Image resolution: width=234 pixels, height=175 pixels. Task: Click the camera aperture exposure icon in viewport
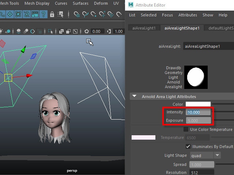(x=87, y=31)
